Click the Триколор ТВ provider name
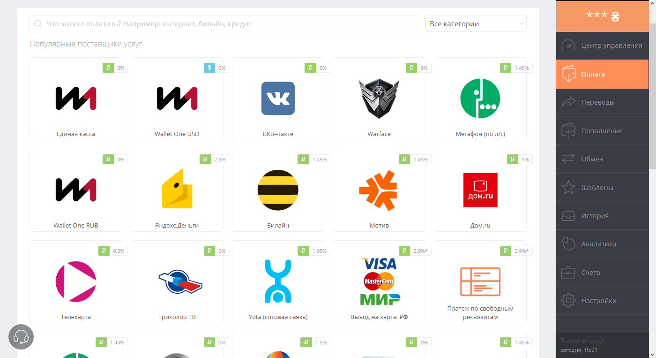 (x=177, y=317)
